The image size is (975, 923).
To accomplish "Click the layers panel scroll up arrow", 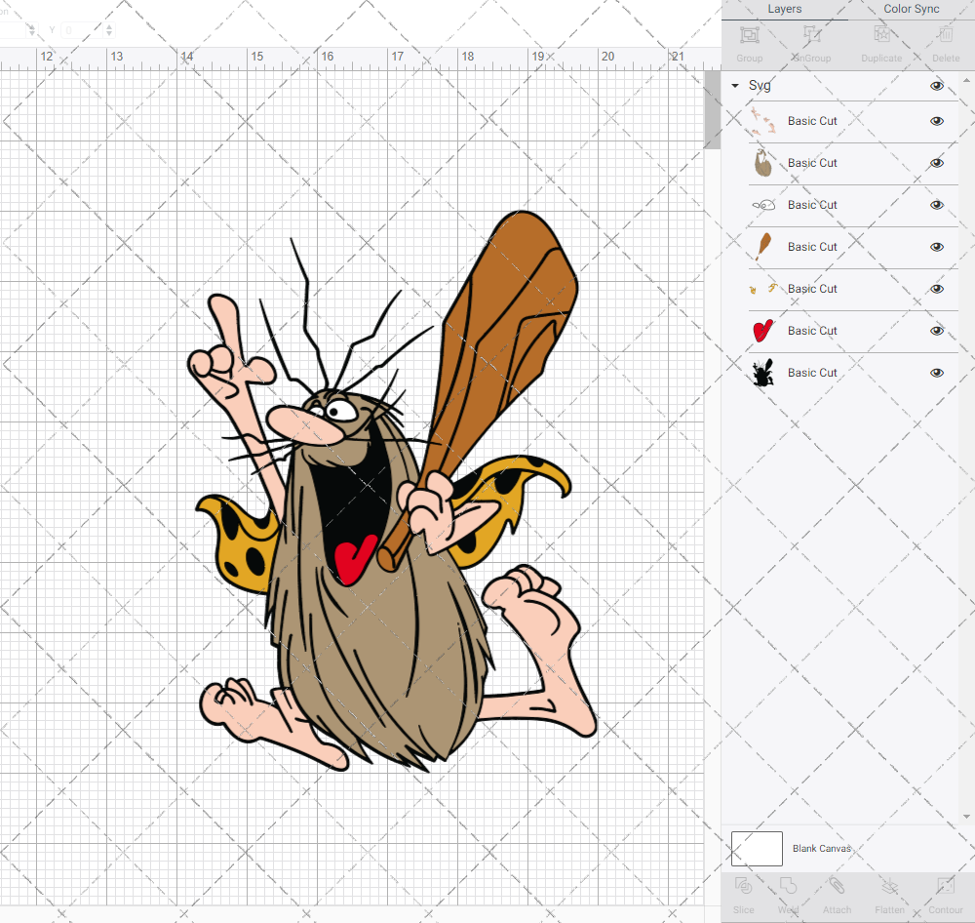I will point(965,81).
